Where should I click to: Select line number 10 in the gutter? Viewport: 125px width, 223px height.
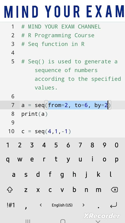coord(11,131)
